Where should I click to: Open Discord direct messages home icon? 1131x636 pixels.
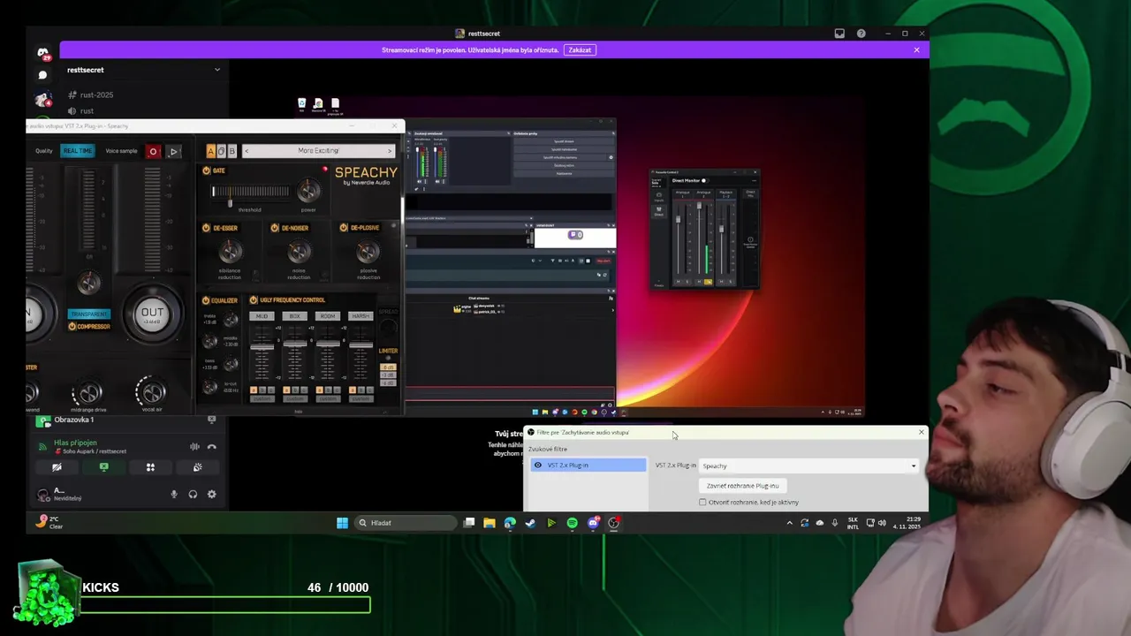click(42, 54)
